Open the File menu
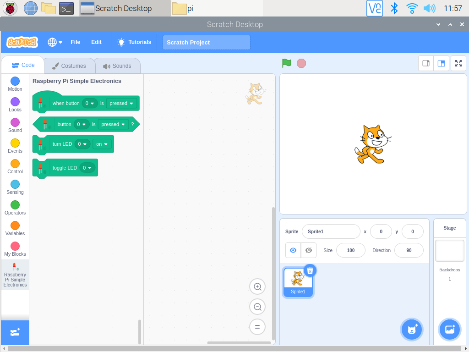Viewport: 469px width, 352px height. (76, 42)
